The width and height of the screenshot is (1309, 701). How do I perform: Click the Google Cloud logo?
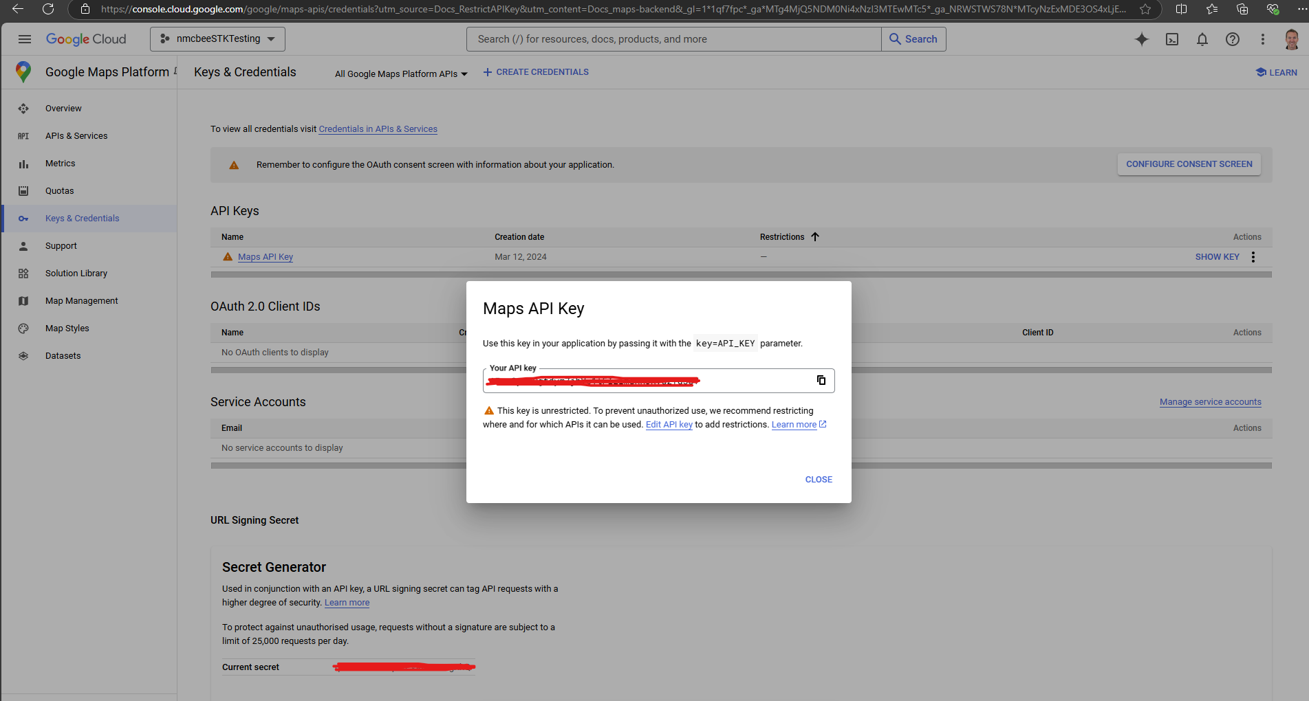coord(86,39)
